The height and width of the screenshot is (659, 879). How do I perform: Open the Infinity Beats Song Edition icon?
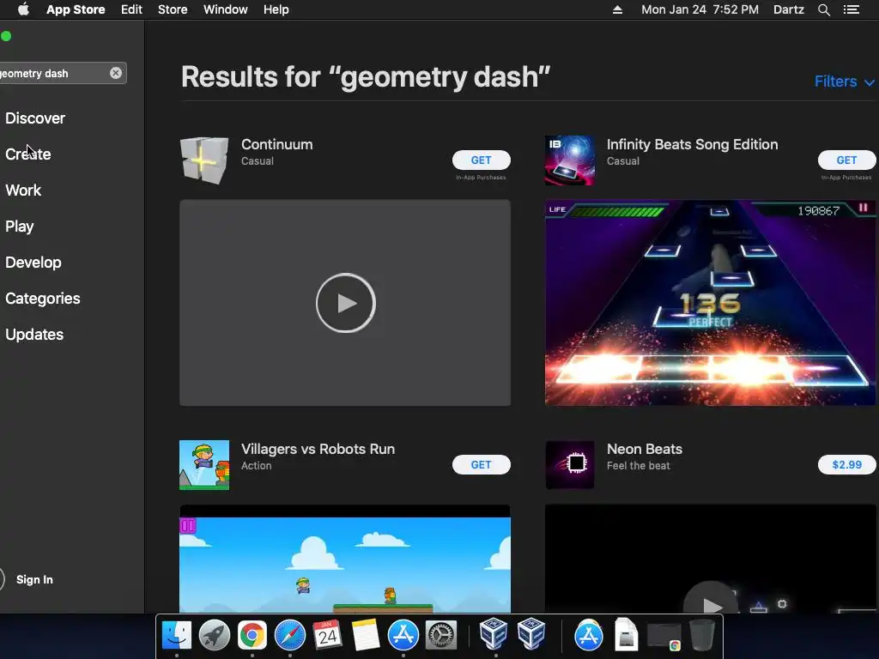click(570, 160)
